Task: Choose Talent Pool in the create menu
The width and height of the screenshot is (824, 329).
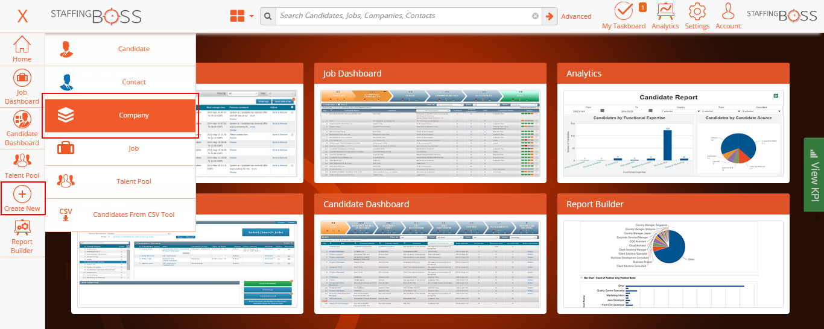Action: click(121, 181)
